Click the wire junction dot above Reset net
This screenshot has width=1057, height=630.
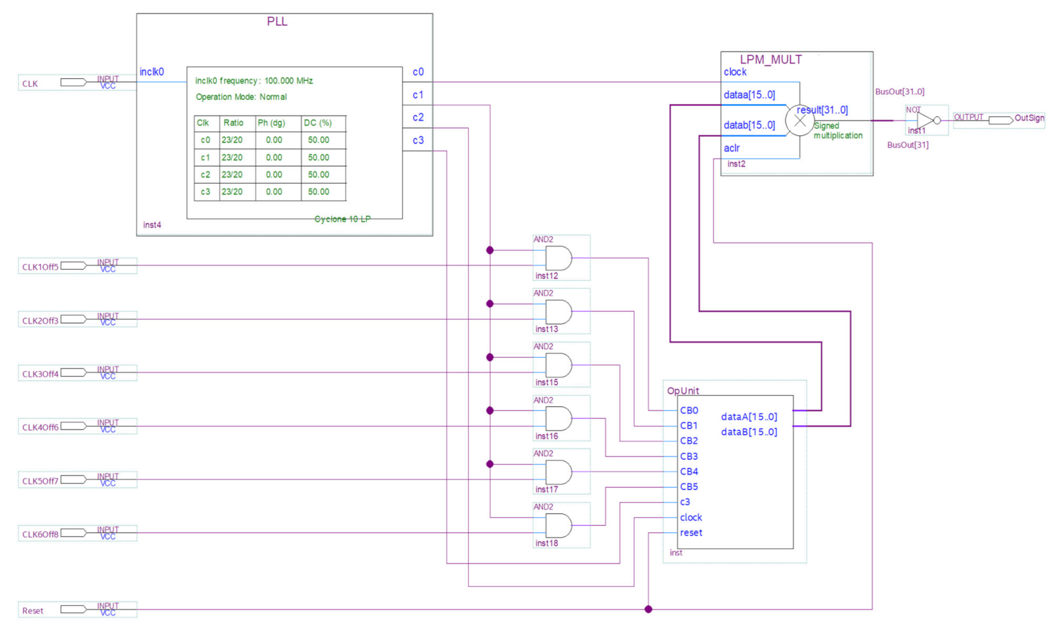point(648,609)
